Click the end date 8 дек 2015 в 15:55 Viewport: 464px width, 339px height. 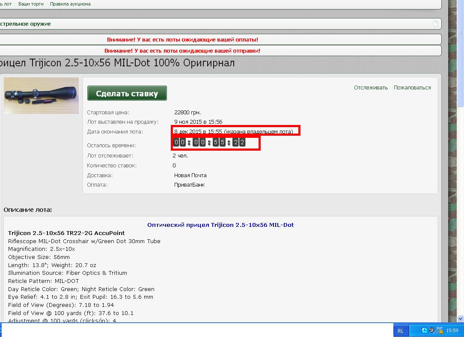[198, 132]
